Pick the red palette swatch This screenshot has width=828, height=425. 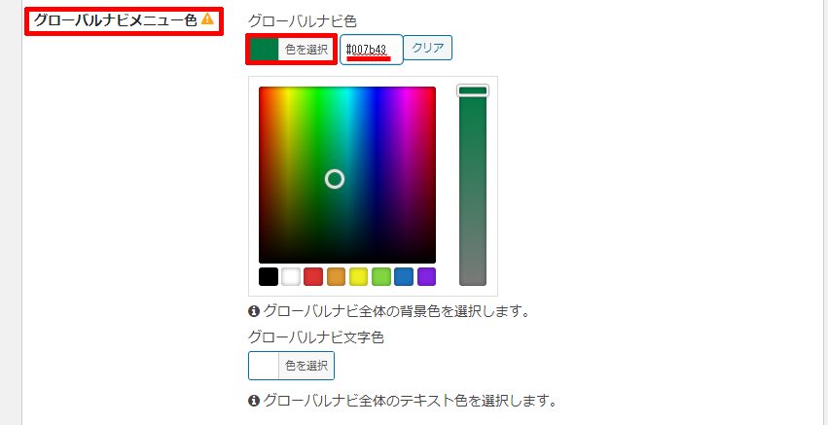click(313, 276)
